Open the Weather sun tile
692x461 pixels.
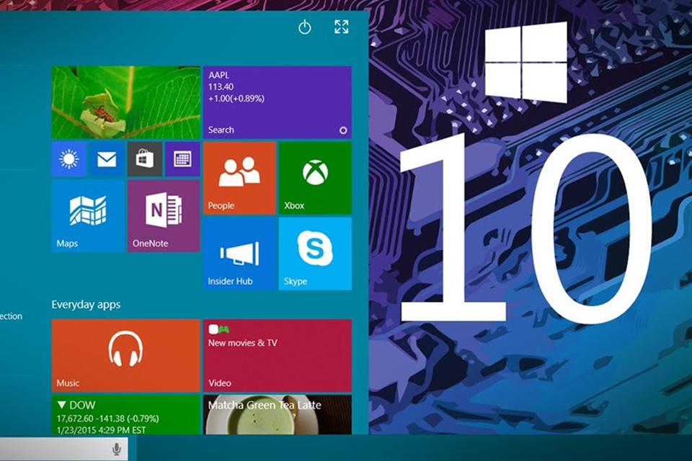point(69,159)
